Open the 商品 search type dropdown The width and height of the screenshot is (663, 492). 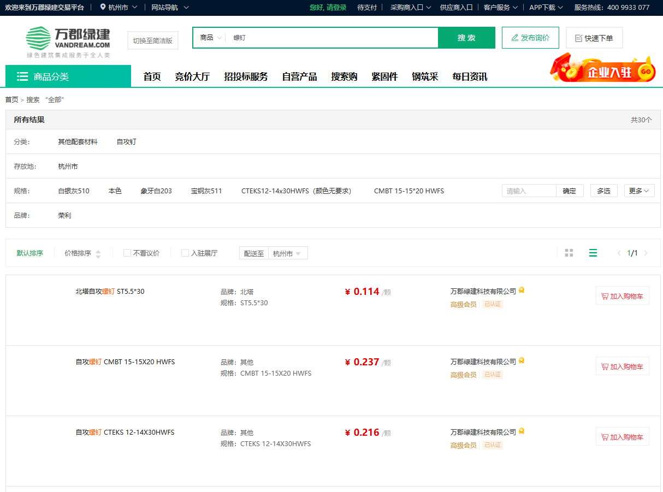[210, 38]
